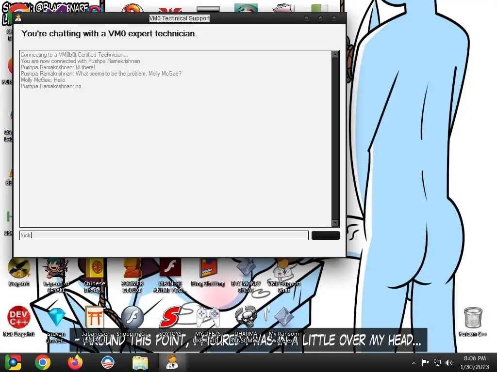Select the SOYTOYS red S icon
The image size is (497, 372).
(170, 321)
